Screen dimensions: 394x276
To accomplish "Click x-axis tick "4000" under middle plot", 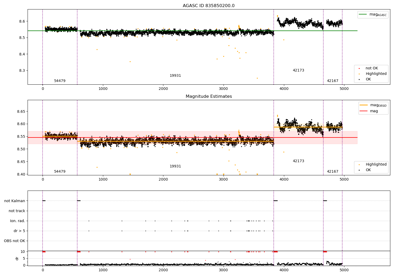I will (x=284, y=180).
